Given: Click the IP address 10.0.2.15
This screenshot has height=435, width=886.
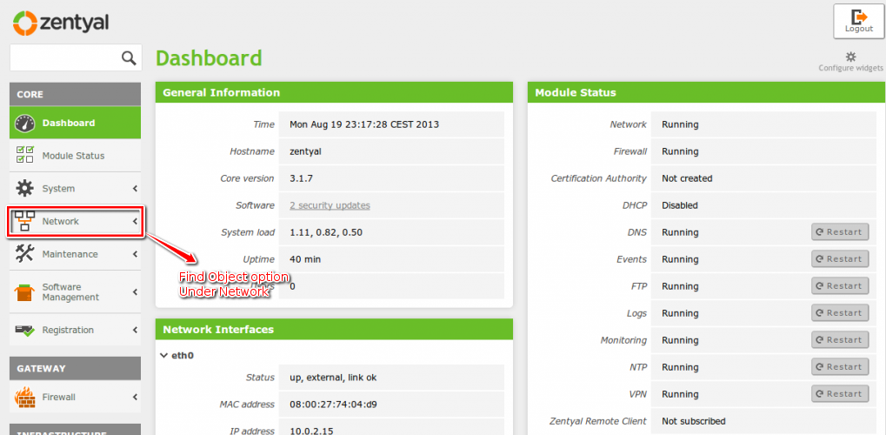Looking at the screenshot, I should click(311, 431).
